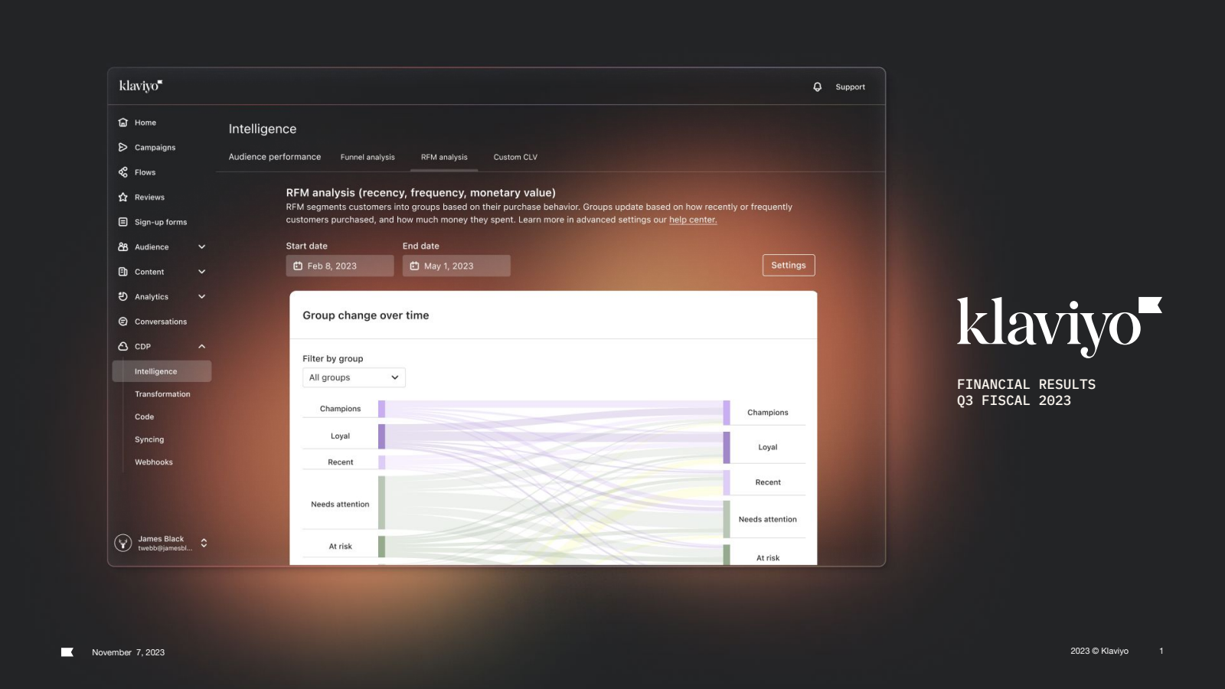Open the Support link
The image size is (1225, 689).
850,87
